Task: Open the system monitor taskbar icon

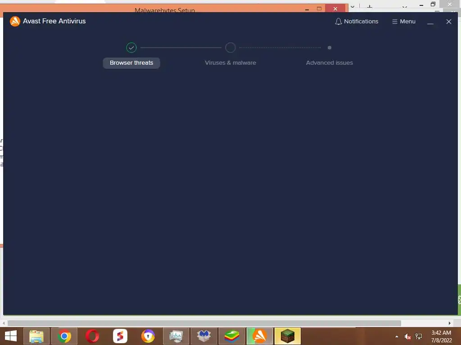Action: [x=176, y=336]
